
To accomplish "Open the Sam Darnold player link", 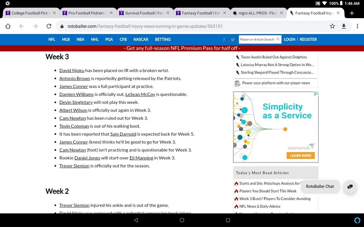I will click(x=123, y=134).
